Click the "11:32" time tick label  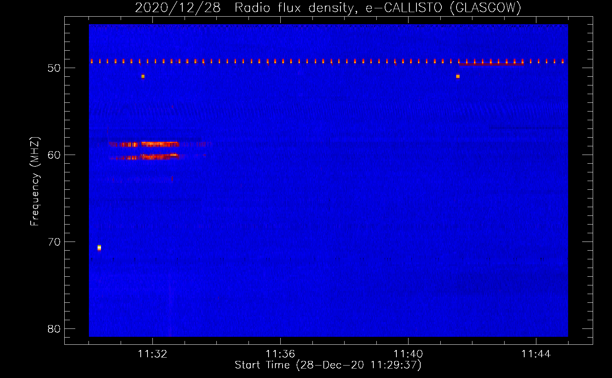(152, 354)
